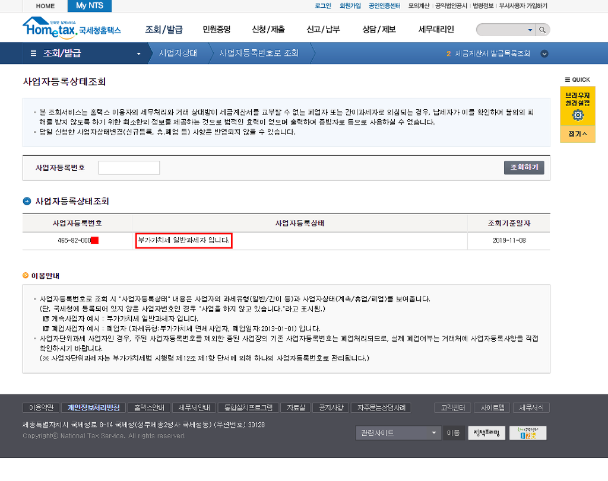The image size is (608, 481).
Task: Select the 2019-11-08 date cell
Action: pos(509,241)
